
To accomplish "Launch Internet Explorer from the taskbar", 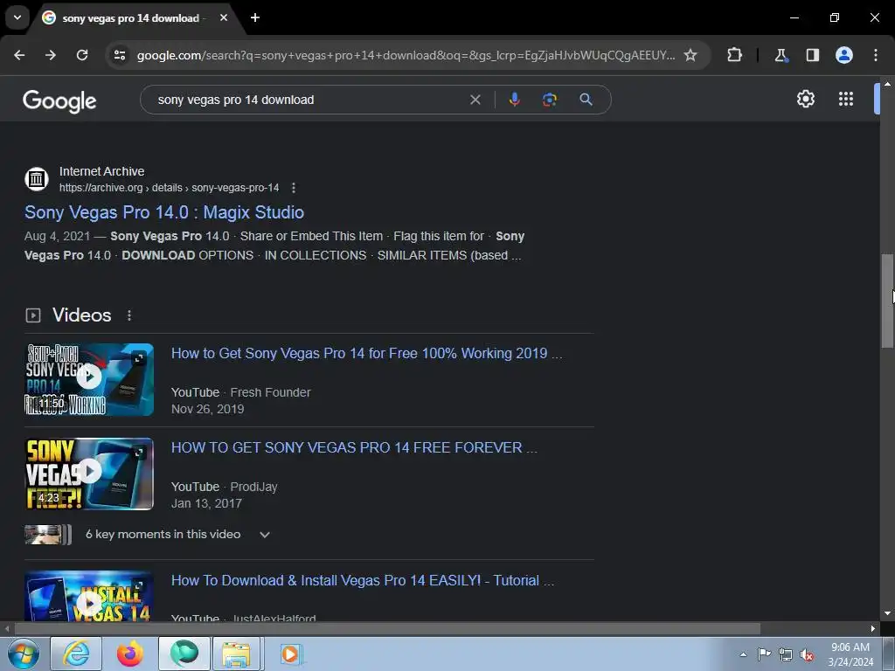I will 76,654.
